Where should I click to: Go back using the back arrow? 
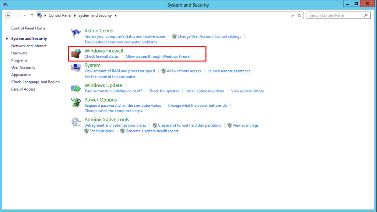[8, 15]
